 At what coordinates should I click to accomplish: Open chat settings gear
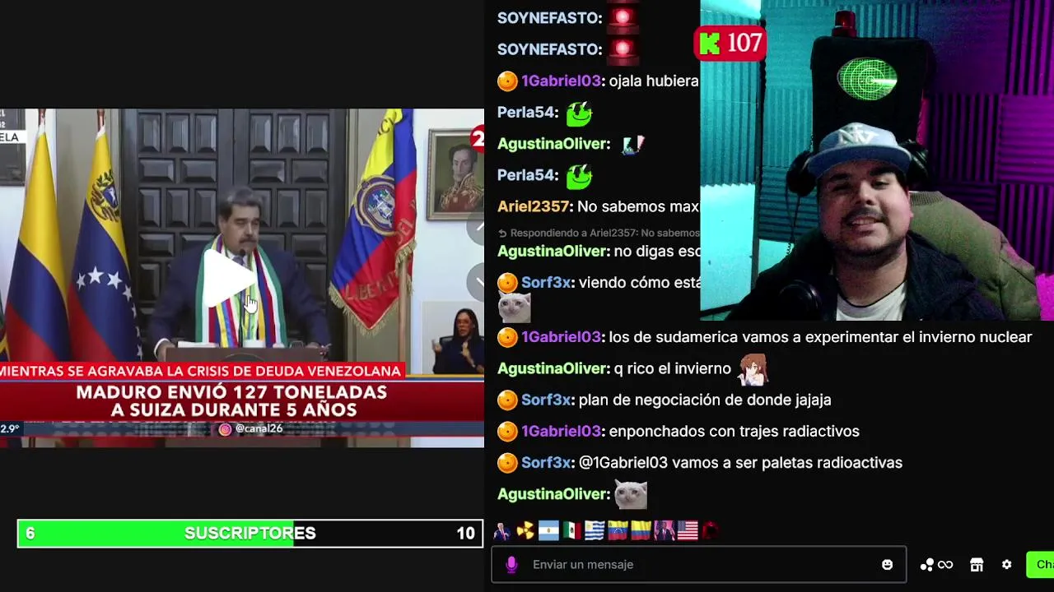tap(1006, 564)
